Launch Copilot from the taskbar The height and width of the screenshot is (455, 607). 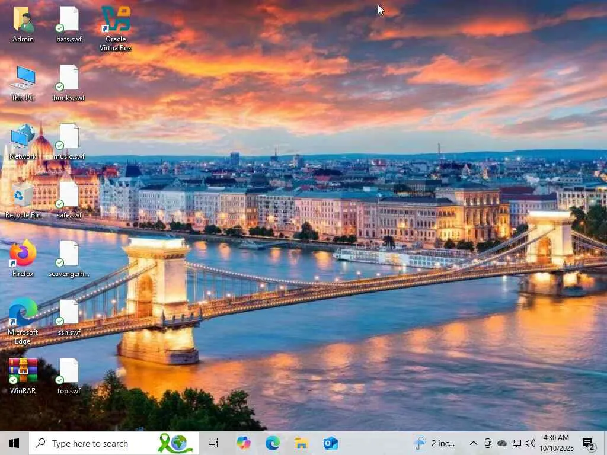click(x=243, y=443)
